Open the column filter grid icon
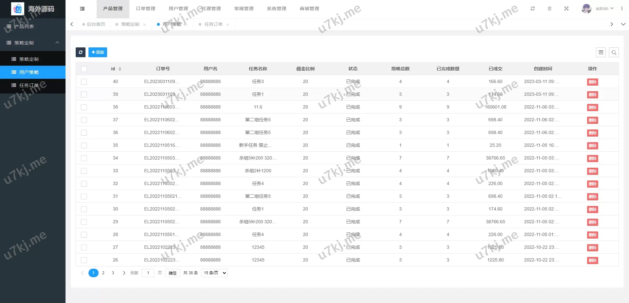The width and height of the screenshot is (629, 303). click(x=601, y=52)
